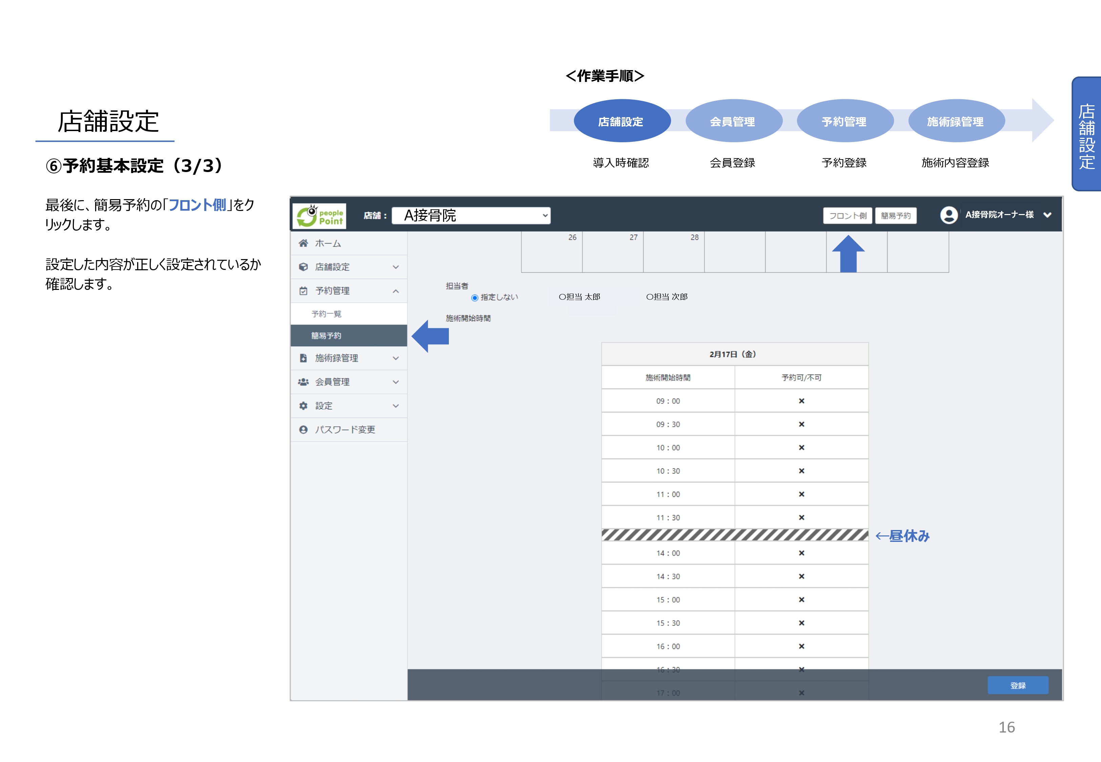Click the パスワード変更 user icon

pyautogui.click(x=303, y=430)
